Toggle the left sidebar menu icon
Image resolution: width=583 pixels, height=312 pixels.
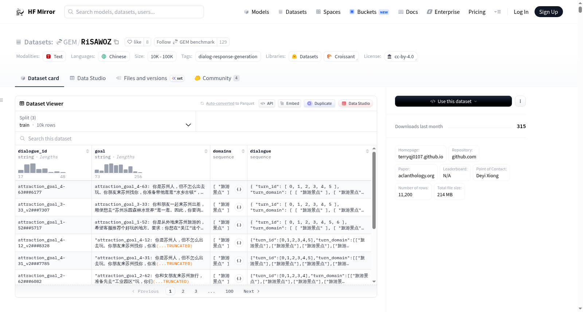(x=1, y=100)
